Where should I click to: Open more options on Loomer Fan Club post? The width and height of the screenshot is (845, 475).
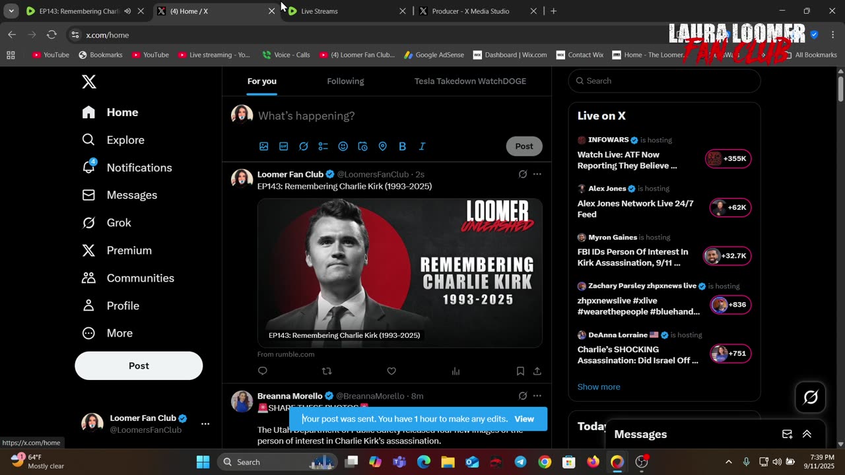[537, 174]
